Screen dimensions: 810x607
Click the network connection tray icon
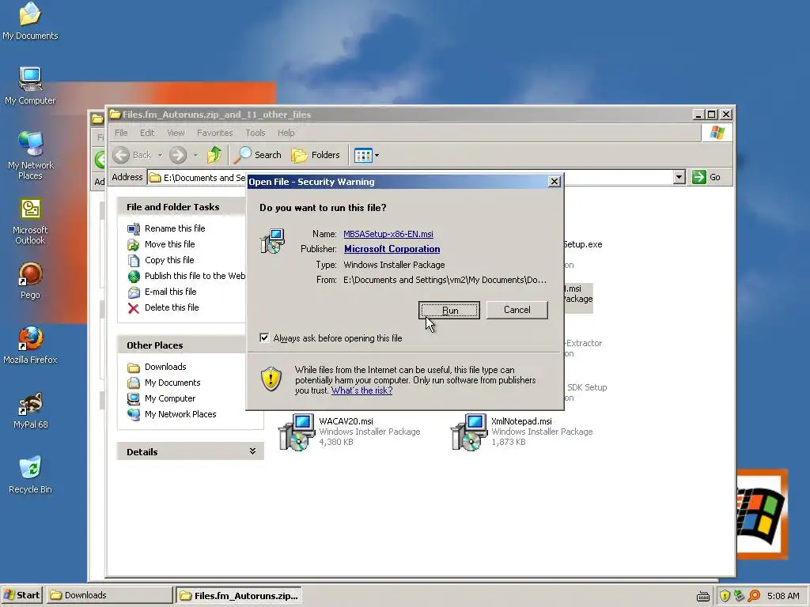[x=740, y=596]
